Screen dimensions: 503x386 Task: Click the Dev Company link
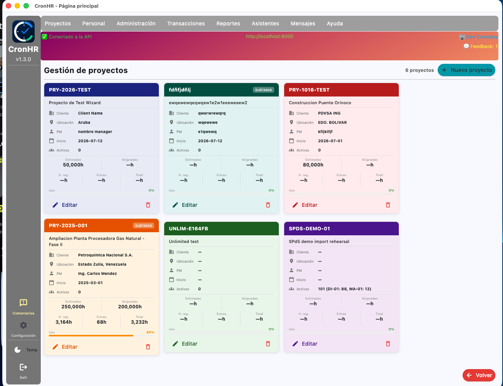(x=478, y=37)
